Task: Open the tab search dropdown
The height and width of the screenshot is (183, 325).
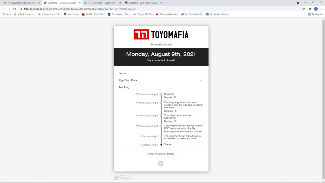Action: pyautogui.click(x=298, y=3)
